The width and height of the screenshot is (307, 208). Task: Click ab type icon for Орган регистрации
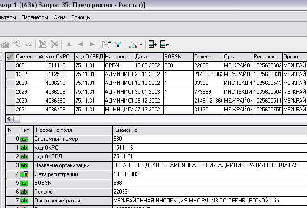coord(24,201)
